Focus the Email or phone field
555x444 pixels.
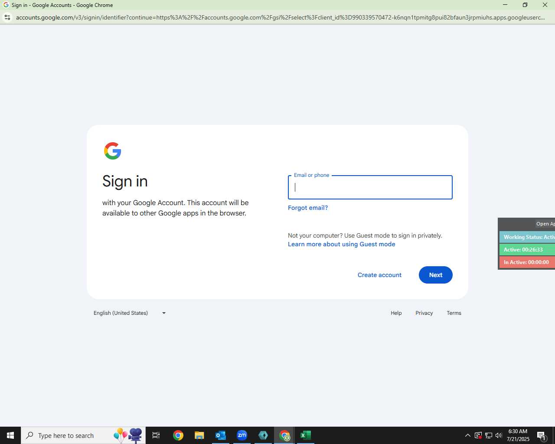point(370,187)
